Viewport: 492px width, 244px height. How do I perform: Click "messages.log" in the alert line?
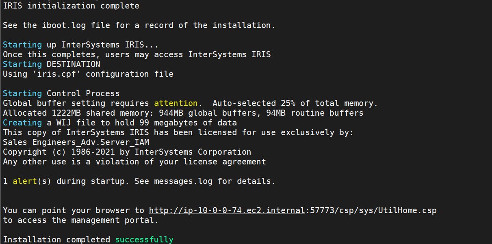click(x=183, y=181)
